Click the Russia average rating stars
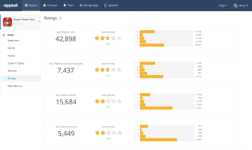 click(x=108, y=133)
